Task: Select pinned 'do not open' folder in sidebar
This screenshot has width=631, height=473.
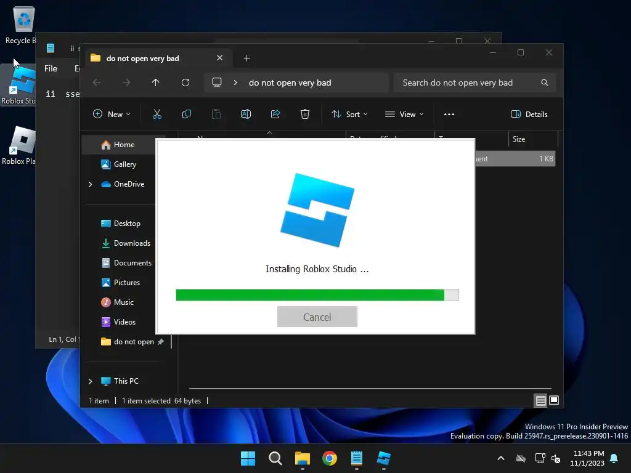Action: pyautogui.click(x=126, y=341)
